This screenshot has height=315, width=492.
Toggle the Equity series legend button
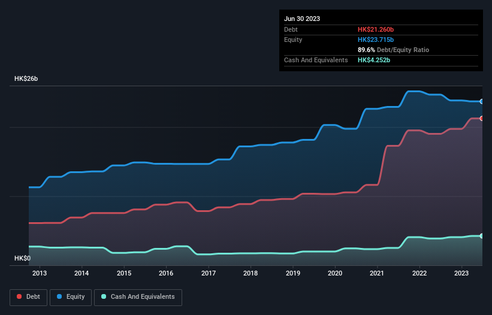(71, 297)
